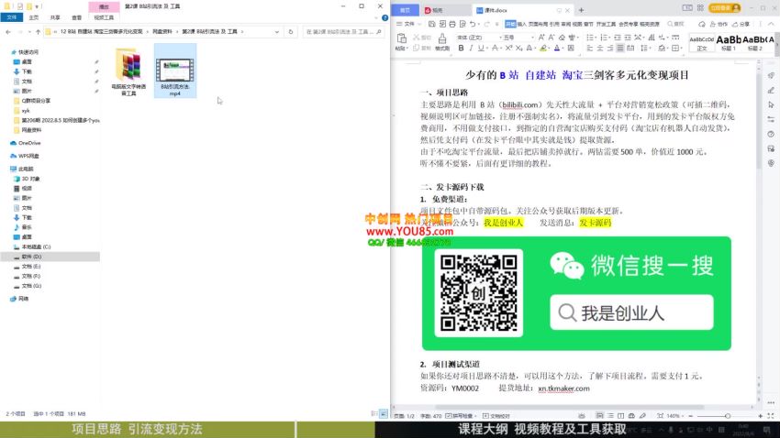Screen dimensions: 780x438
Task: Center align paragraph in WPS
Action: (x=600, y=49)
